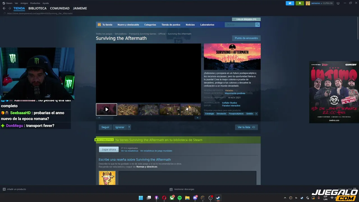Advance thumbnail strip with the right arrow
Screen dimensions: 359x202
pyautogui.click(x=198, y=118)
